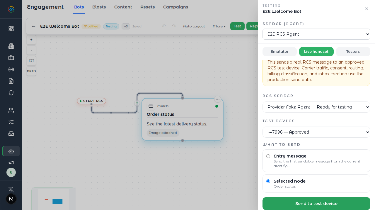Open the Campaigns tab
The width and height of the screenshot is (375, 210).
click(176, 7)
